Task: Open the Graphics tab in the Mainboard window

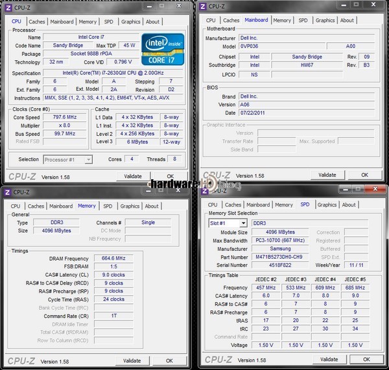Action: click(x=325, y=20)
